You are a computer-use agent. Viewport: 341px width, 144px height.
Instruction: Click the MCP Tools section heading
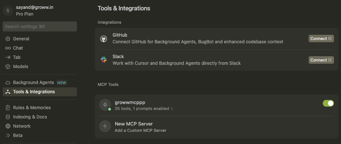click(108, 84)
